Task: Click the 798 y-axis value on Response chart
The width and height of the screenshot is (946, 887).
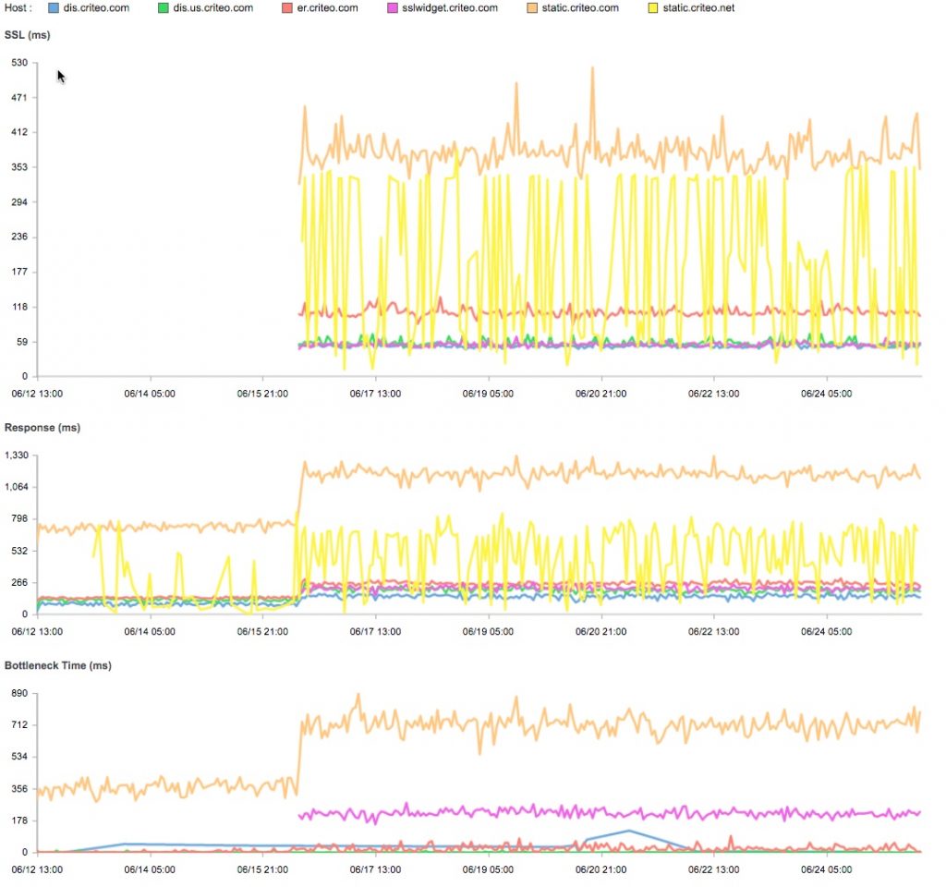Action: (19, 519)
